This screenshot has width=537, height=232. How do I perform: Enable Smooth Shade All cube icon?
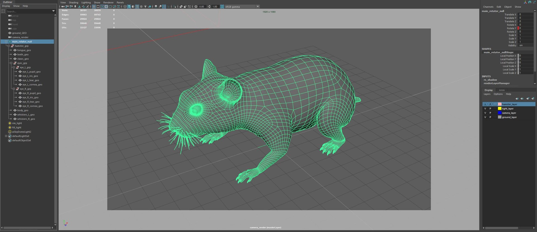129,6
